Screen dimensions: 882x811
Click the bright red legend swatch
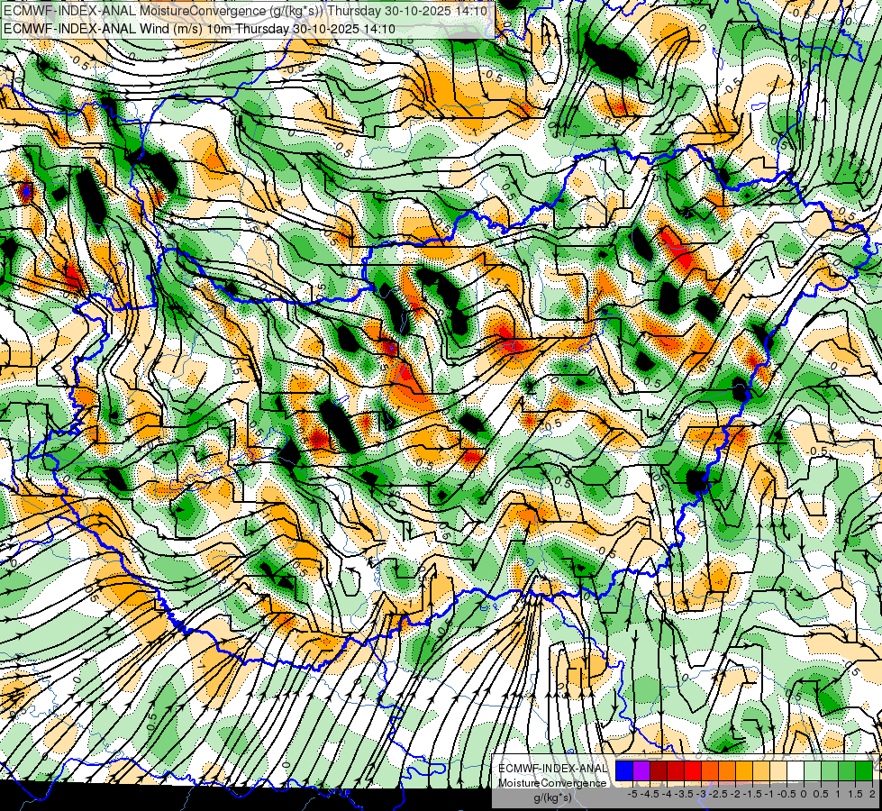(x=693, y=771)
